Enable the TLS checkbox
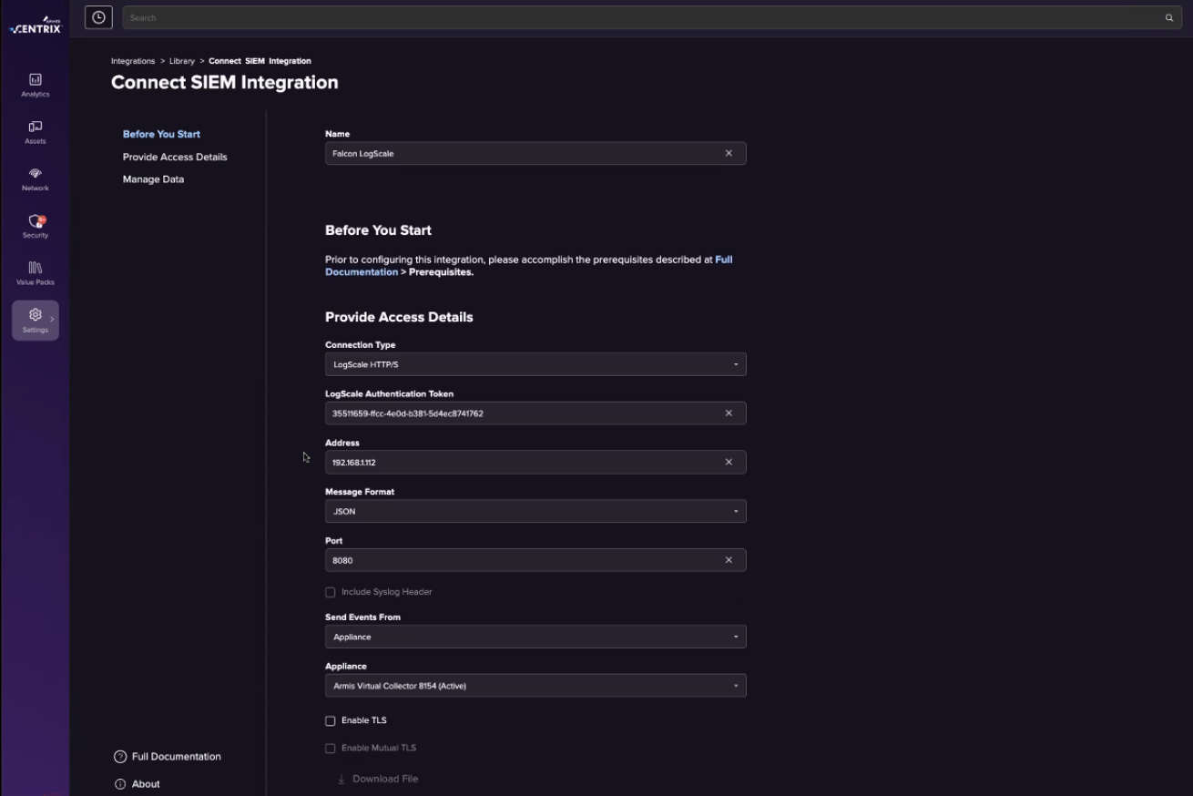1193x796 pixels. pyautogui.click(x=331, y=721)
